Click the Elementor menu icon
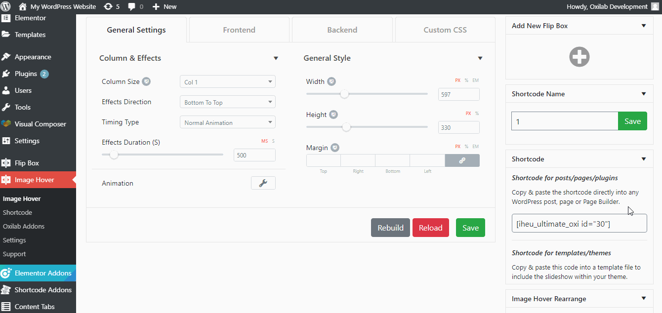This screenshot has height=313, width=662. pyautogui.click(x=6, y=18)
